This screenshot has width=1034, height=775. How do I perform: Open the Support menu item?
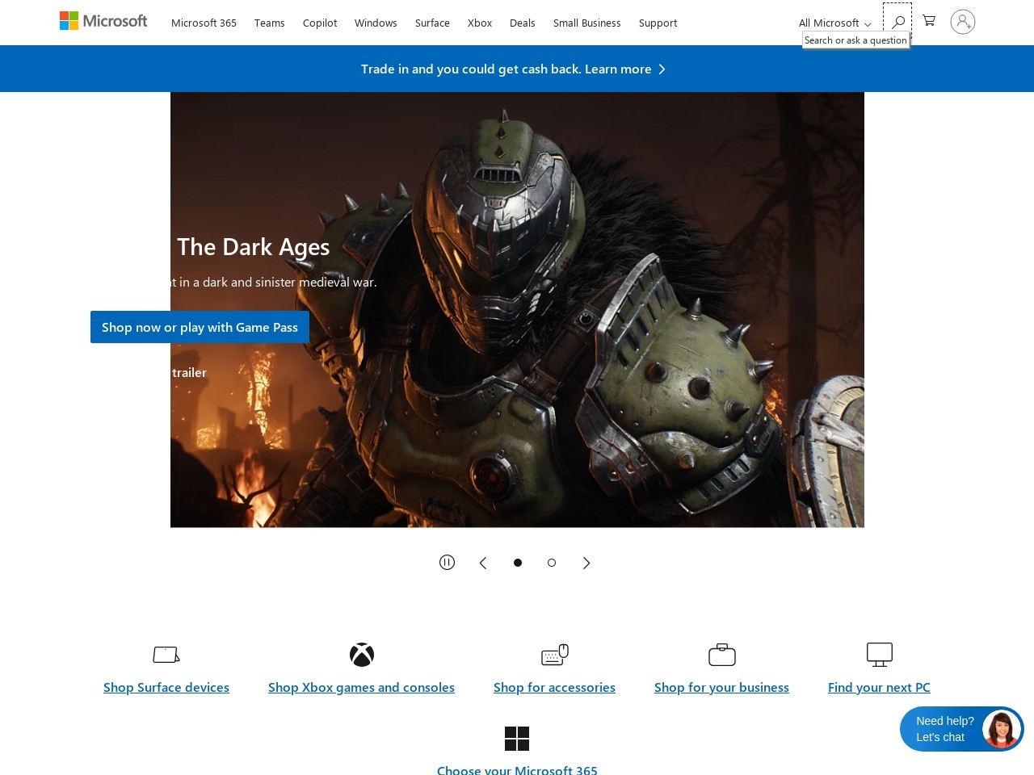tap(658, 23)
